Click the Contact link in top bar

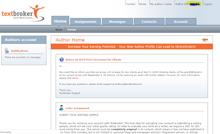[x=131, y=4]
